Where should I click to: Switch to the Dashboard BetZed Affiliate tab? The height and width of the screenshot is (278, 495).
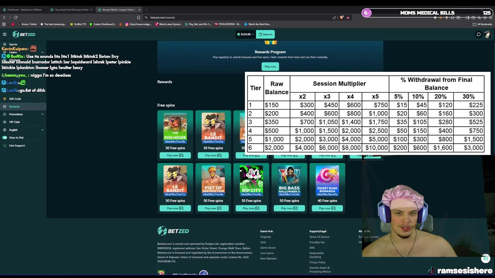click(23, 10)
